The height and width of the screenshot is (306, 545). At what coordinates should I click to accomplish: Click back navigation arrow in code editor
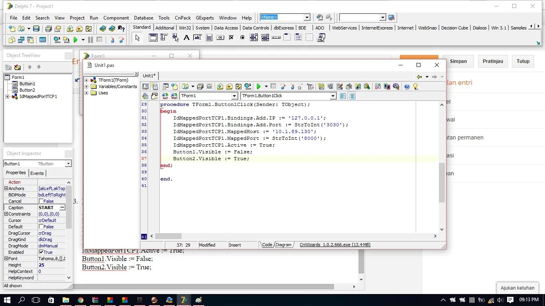click(x=419, y=76)
